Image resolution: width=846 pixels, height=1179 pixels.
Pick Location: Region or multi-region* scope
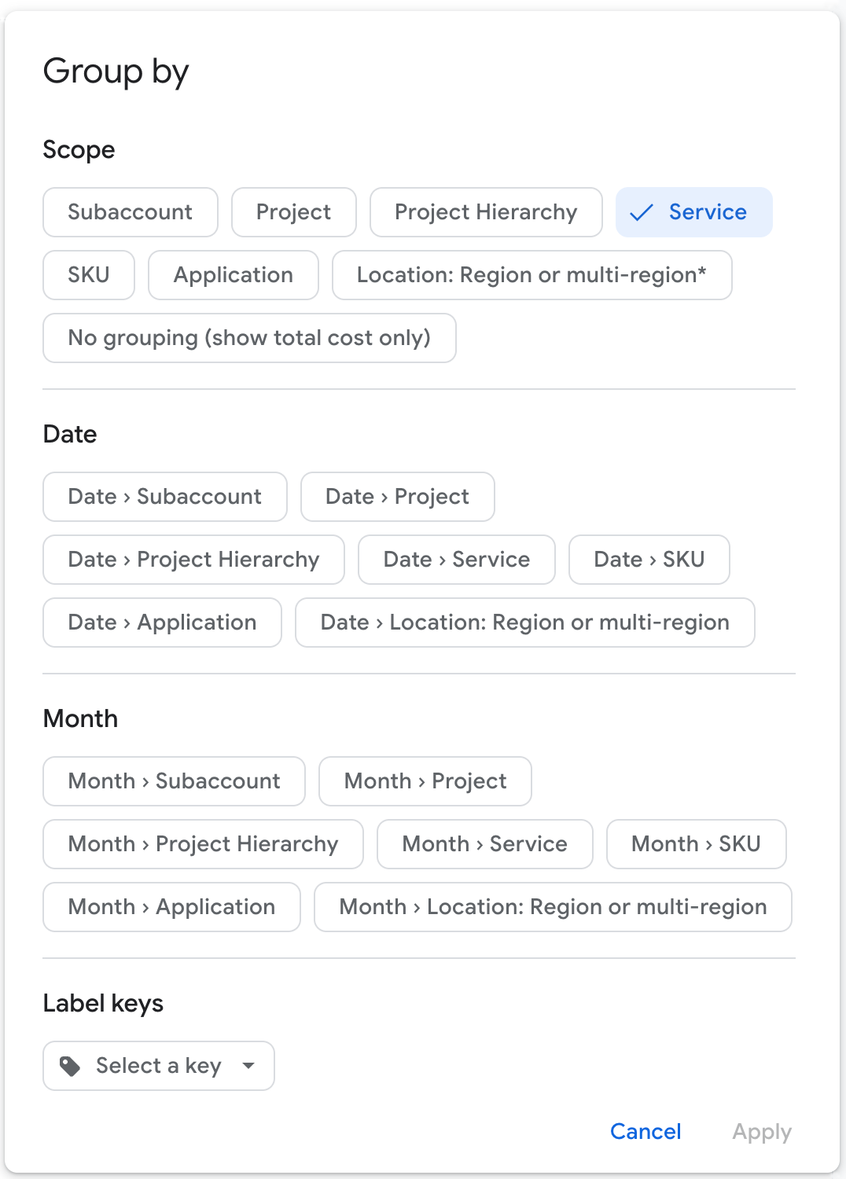[x=532, y=275]
